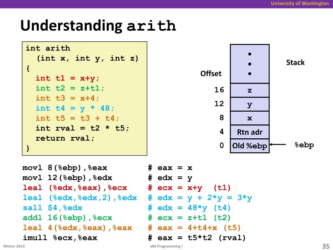Click the instruction 'movl 8(%ebp),%eax'

coord(65,168)
